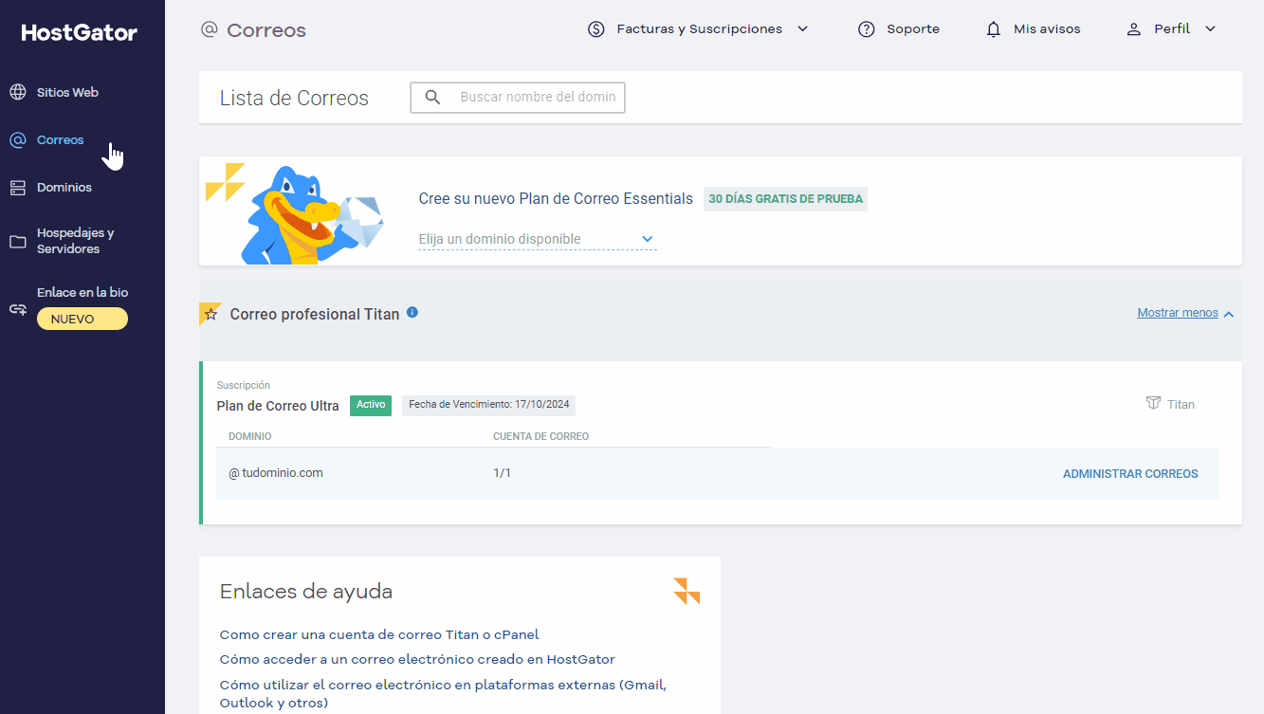Click the NUEVO badge
The image size is (1264, 714).
point(82,320)
